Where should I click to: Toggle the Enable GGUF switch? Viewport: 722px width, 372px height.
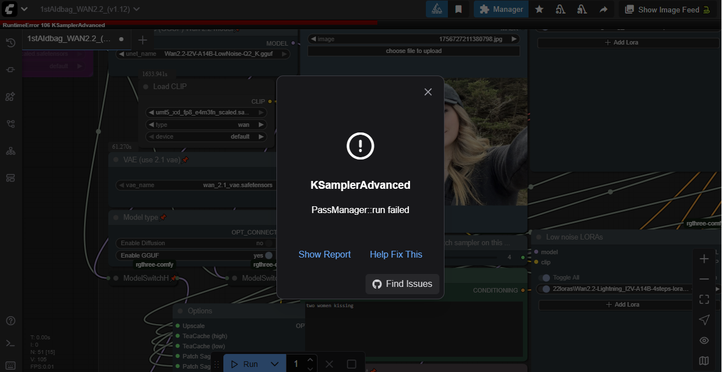(x=268, y=255)
